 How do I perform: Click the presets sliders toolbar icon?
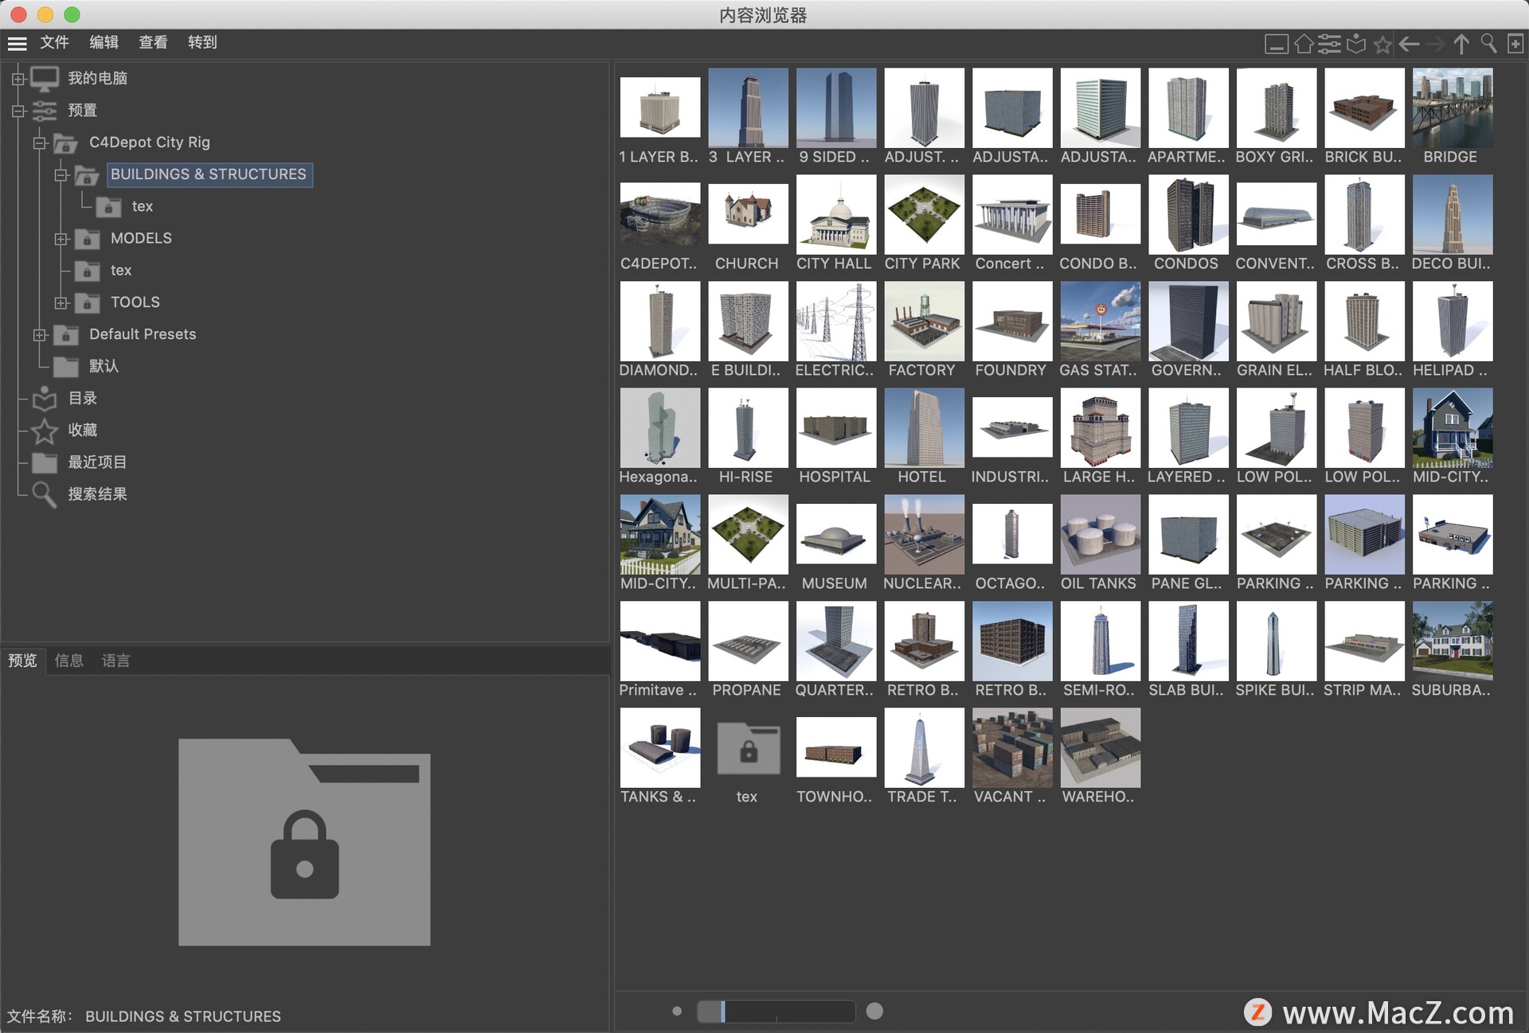tap(1329, 44)
